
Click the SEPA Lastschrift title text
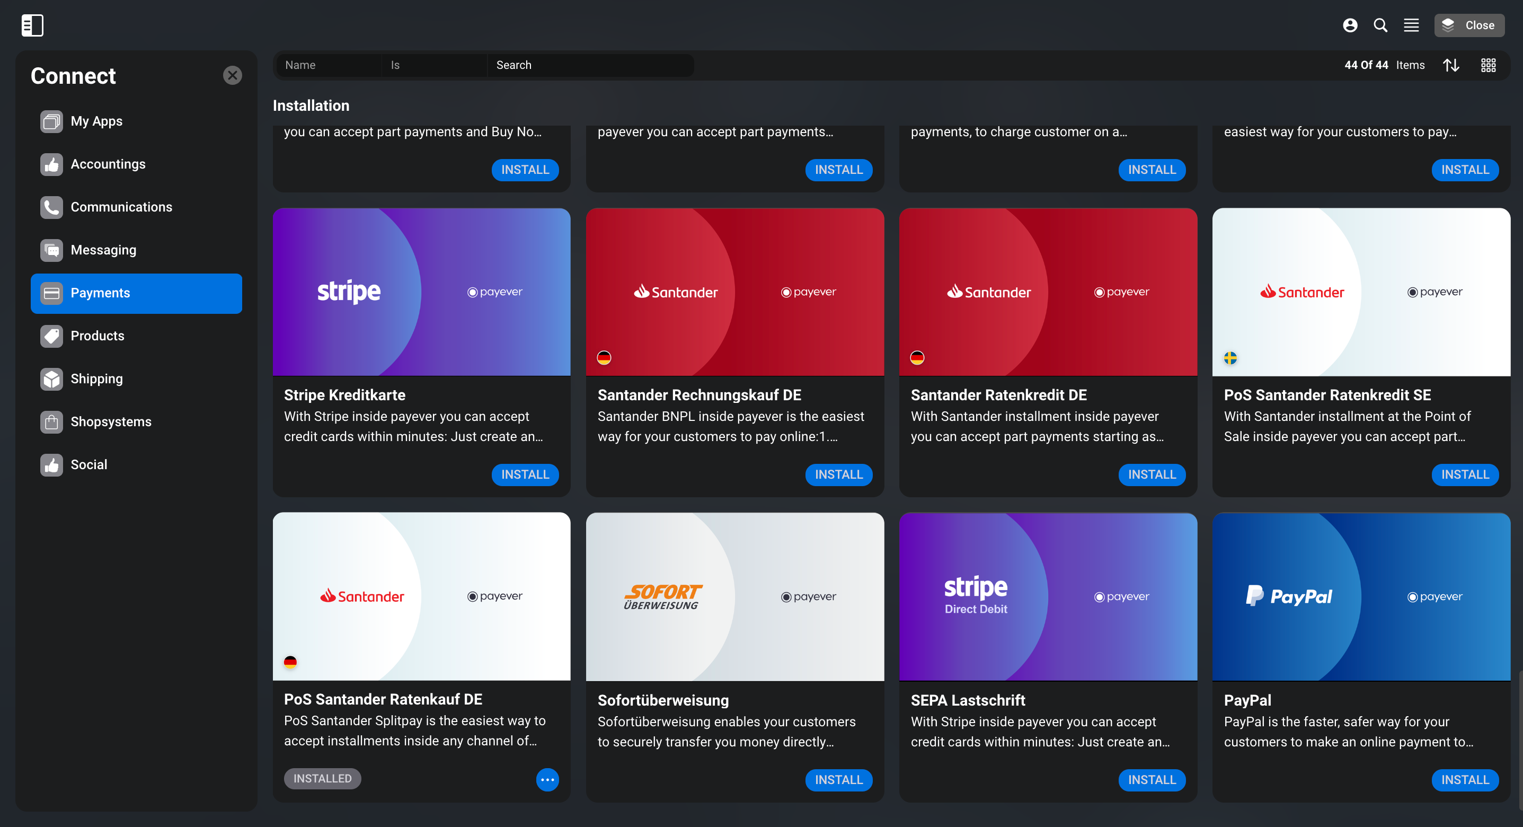click(968, 701)
